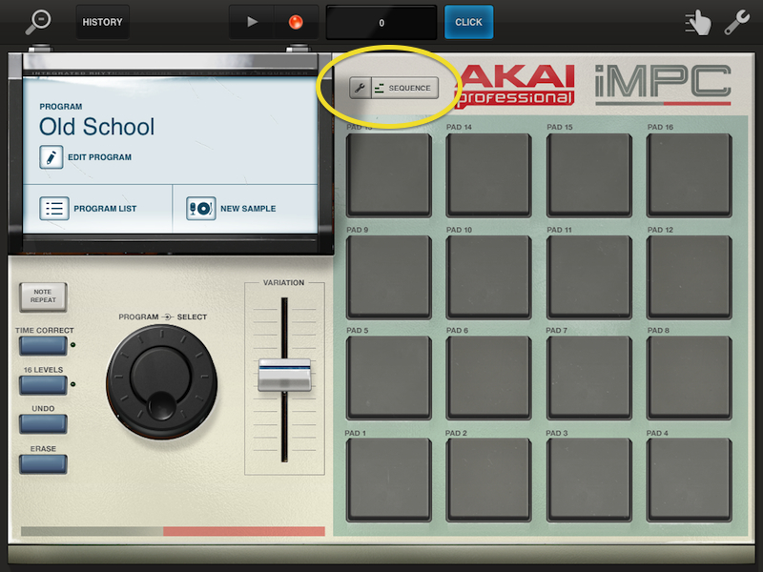
Task: Open the SEQUENCE view
Action: click(404, 88)
